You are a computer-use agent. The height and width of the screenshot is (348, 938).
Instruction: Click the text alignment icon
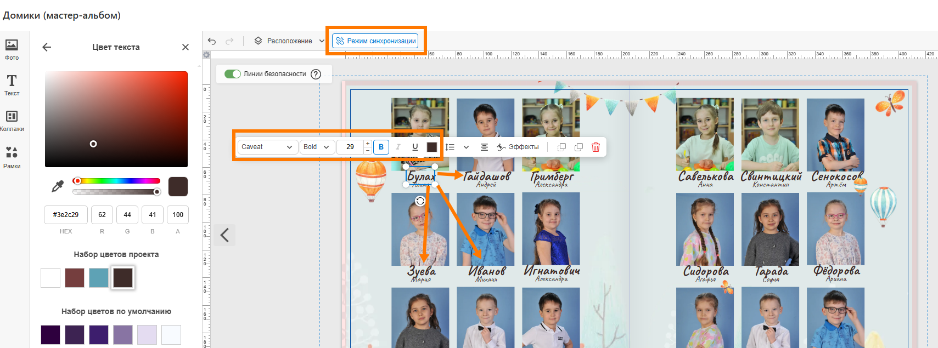coord(484,147)
